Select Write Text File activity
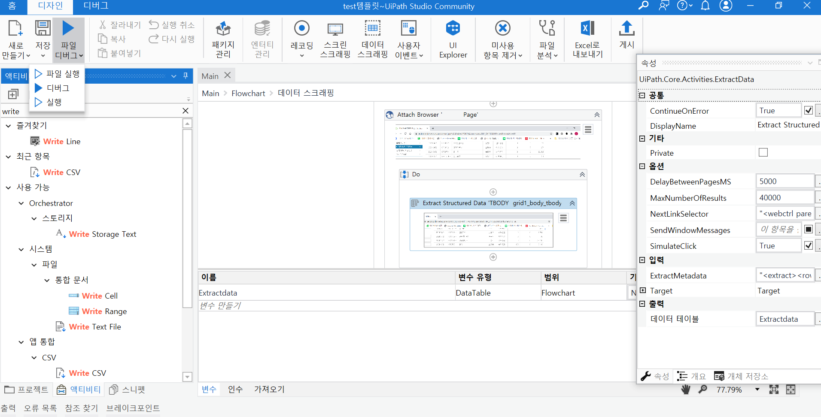 (x=88, y=326)
